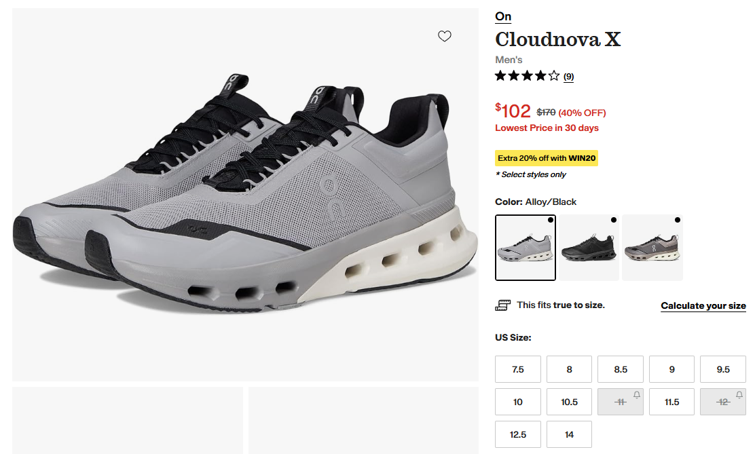Image resolution: width=755 pixels, height=454 pixels.
Task: Open the 9 reviews link
Action: coord(569,77)
